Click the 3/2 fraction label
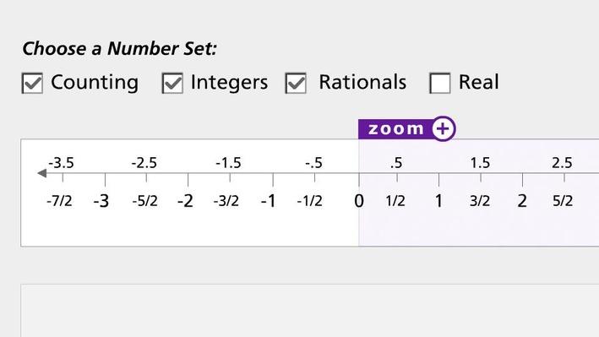This screenshot has height=337, width=599. [480, 201]
